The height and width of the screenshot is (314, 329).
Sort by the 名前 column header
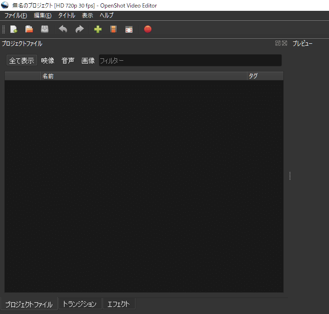click(x=144, y=76)
